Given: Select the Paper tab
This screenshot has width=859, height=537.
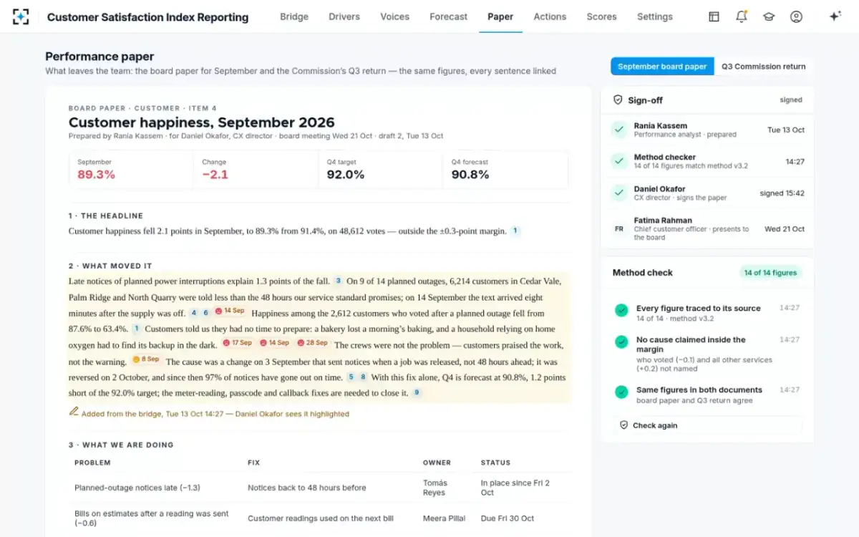Looking at the screenshot, I should coord(500,16).
